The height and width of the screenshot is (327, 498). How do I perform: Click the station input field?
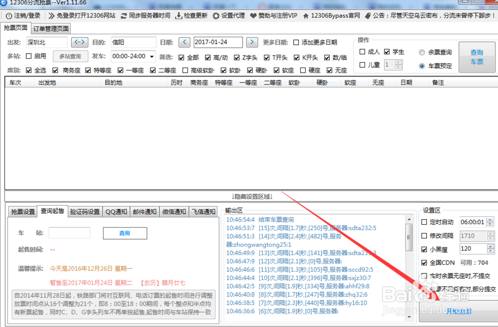pyautogui.click(x=69, y=233)
